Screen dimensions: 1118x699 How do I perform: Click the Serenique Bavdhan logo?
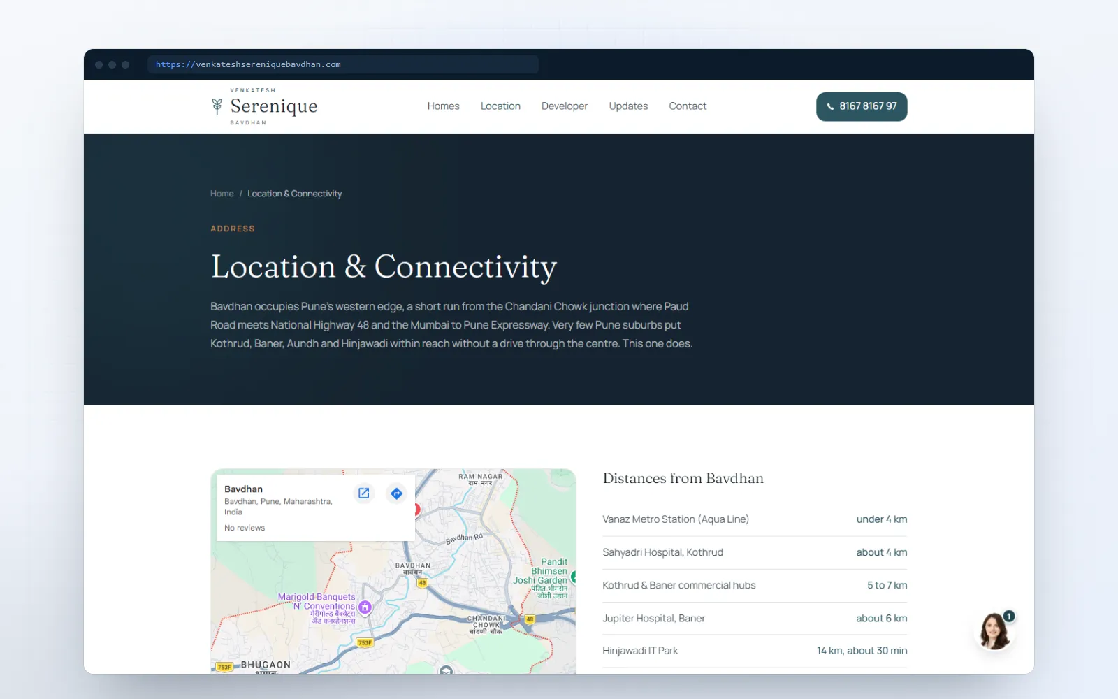click(264, 106)
